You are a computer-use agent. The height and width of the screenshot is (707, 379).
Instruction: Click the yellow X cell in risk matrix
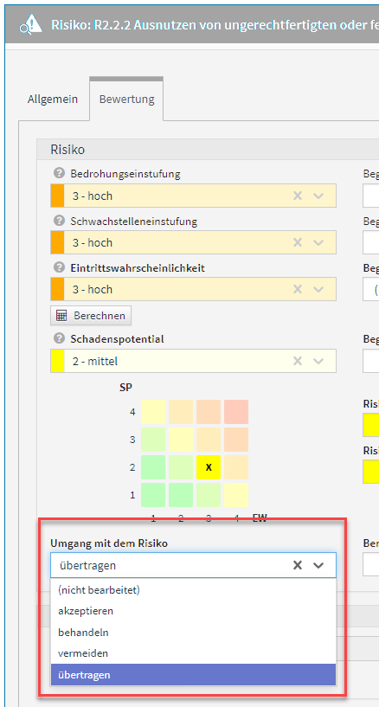tap(209, 467)
